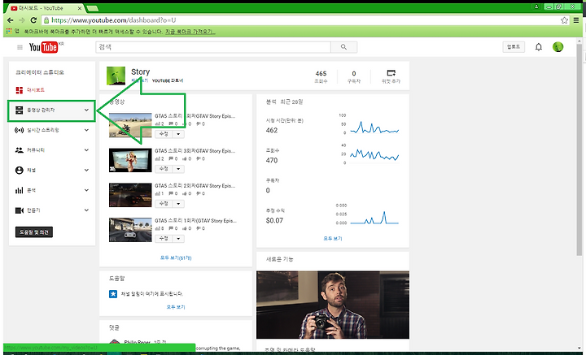Click the blue star icon in 도움말

(113, 294)
